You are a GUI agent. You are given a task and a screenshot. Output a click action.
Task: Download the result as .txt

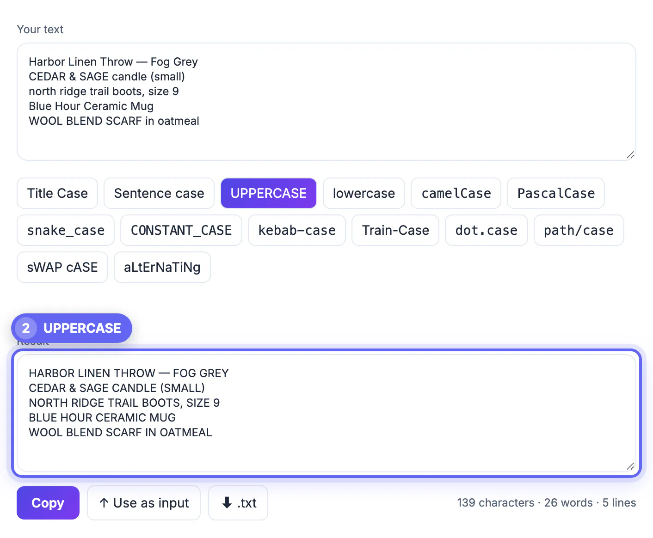click(238, 503)
